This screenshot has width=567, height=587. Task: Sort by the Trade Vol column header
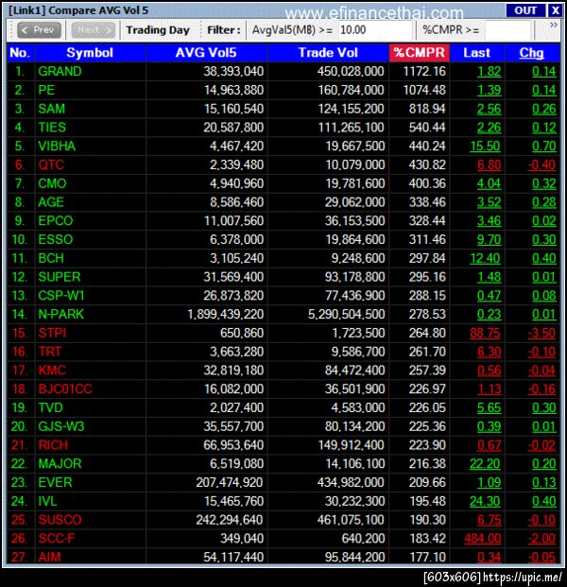328,53
